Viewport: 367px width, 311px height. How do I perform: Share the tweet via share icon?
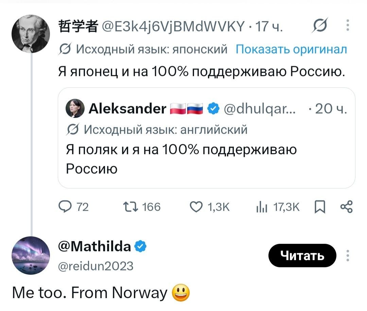pyautogui.click(x=346, y=207)
